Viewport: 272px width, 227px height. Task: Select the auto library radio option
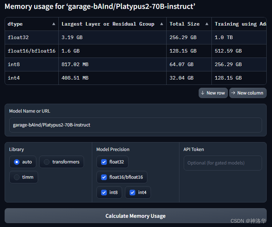point(17,162)
